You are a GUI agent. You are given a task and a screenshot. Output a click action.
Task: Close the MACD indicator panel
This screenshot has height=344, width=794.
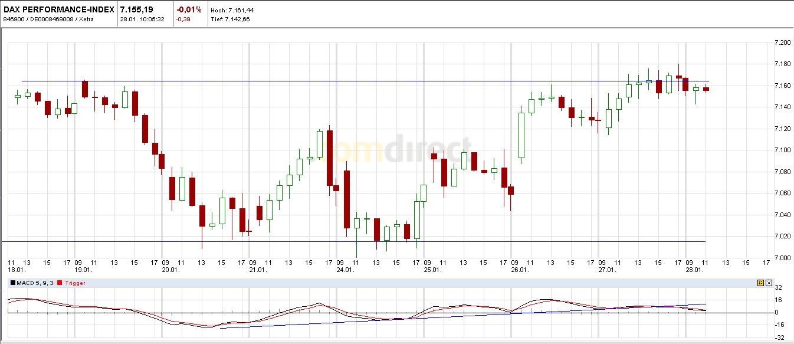[769, 283]
